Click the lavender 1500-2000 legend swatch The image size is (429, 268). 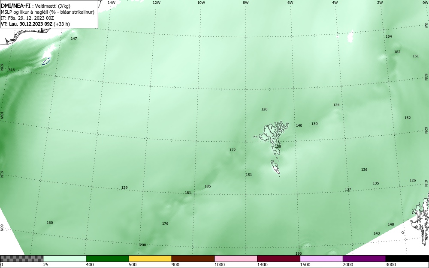pos(321,259)
